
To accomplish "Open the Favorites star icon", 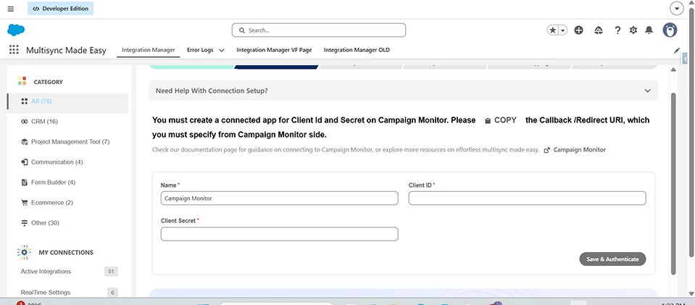I will [553, 30].
